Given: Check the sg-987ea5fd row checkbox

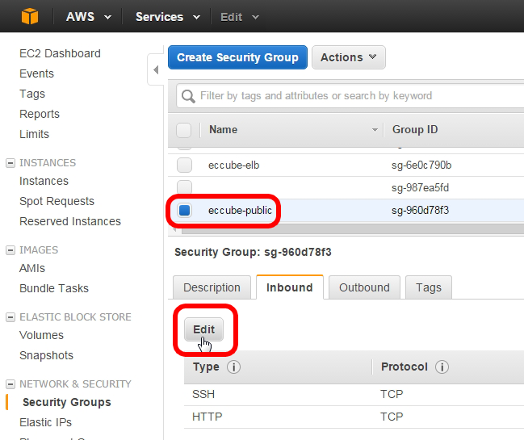Looking at the screenshot, I should [184, 187].
